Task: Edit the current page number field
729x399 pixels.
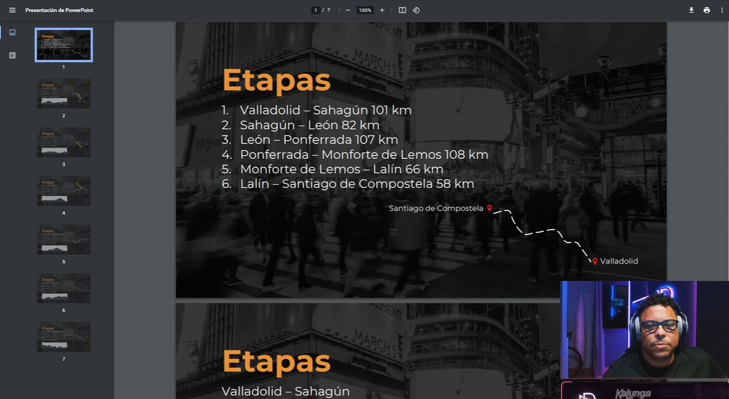Action: pyautogui.click(x=316, y=10)
